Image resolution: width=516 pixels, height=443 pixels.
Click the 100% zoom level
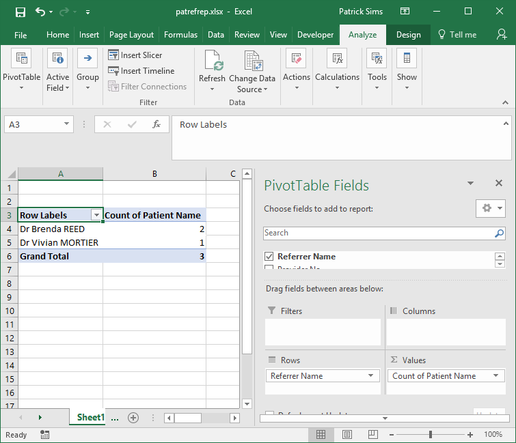pyautogui.click(x=493, y=434)
